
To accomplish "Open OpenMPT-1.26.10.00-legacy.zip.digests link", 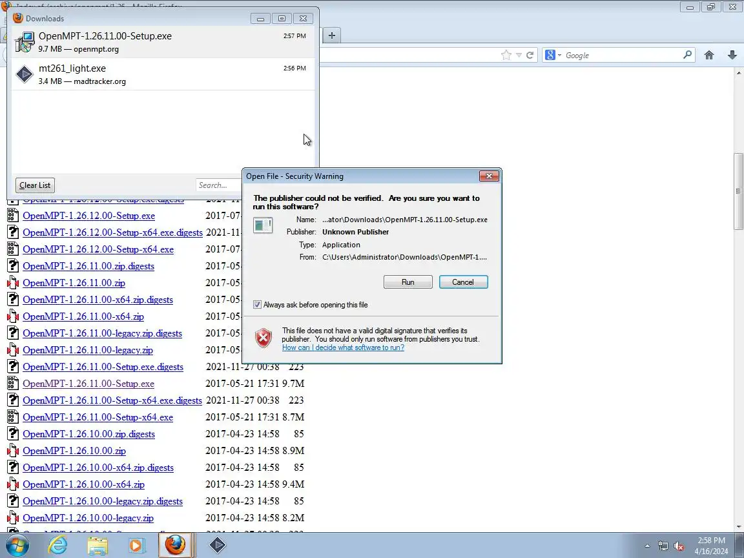I will (103, 502).
